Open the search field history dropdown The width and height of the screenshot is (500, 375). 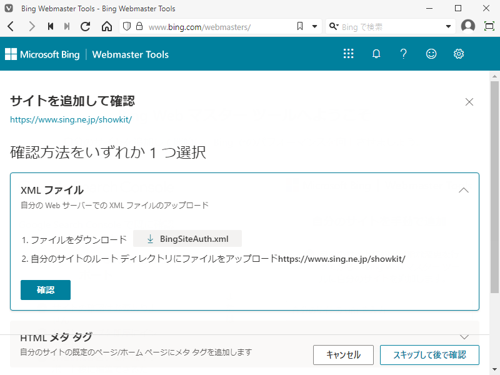pos(448,26)
